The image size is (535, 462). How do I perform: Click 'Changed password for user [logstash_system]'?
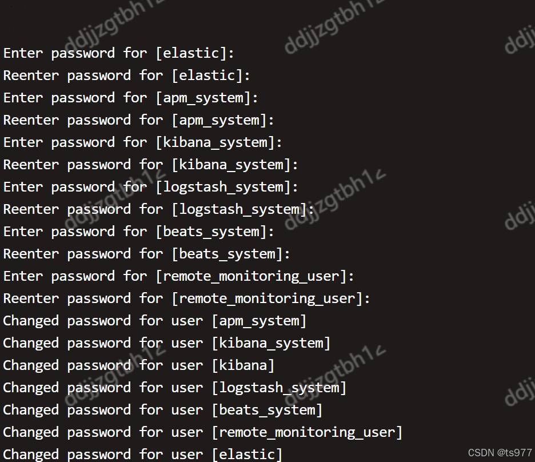(175, 388)
